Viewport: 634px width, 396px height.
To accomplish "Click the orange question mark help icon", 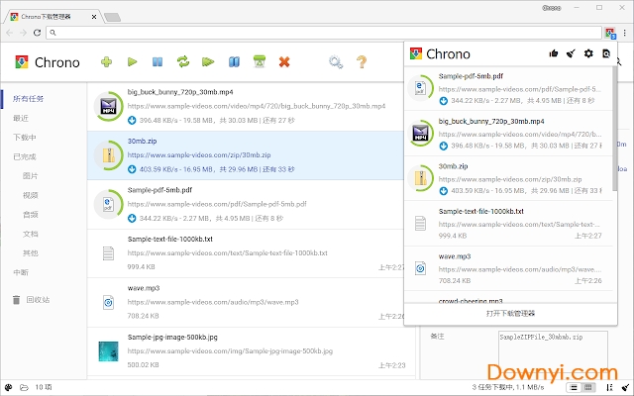I will 362,62.
